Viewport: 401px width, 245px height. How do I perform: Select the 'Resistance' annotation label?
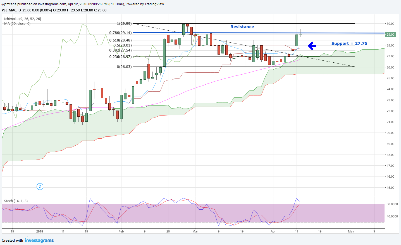pyautogui.click(x=242, y=27)
